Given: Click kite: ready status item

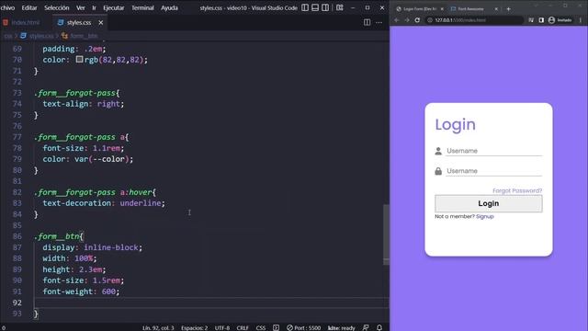Looking at the screenshot, I should tap(341, 327).
